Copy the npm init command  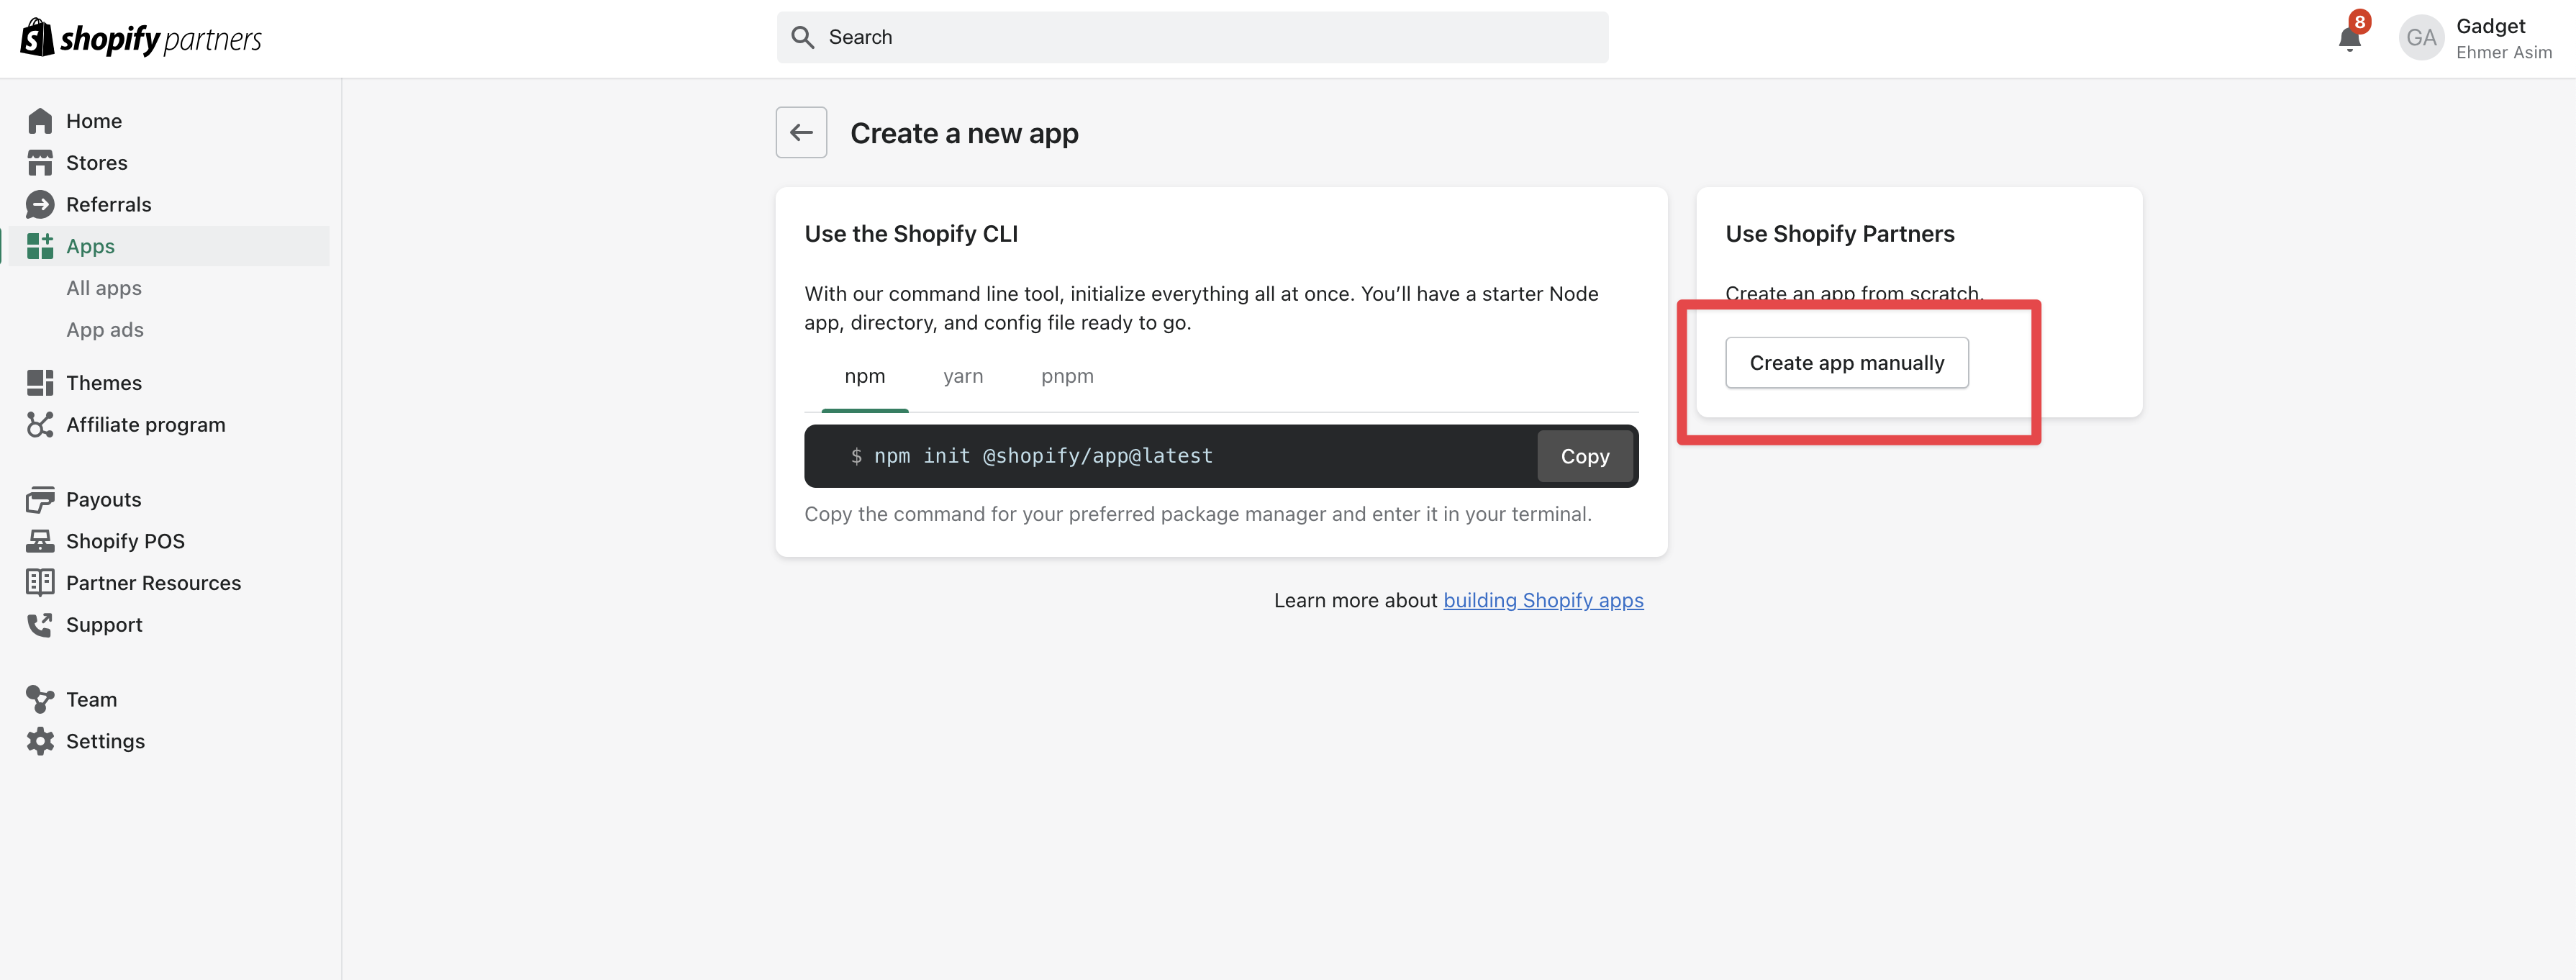coord(1584,456)
